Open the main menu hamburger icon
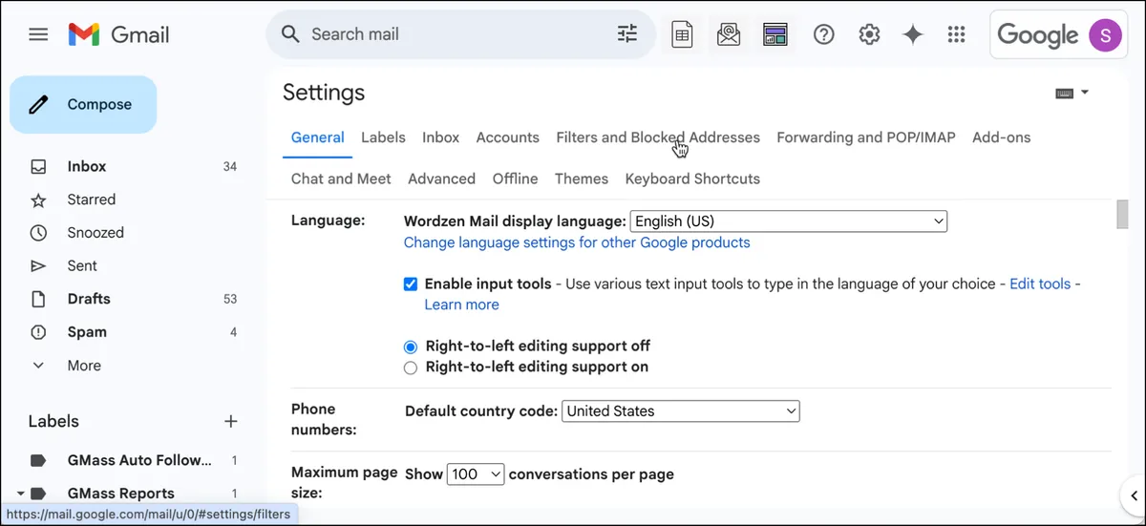The height and width of the screenshot is (526, 1146). coord(38,34)
